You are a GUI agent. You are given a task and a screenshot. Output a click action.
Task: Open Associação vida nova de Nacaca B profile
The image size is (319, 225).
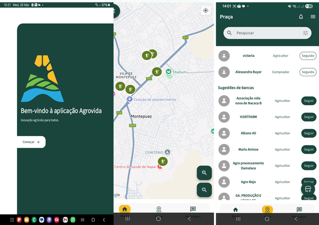[x=248, y=101]
